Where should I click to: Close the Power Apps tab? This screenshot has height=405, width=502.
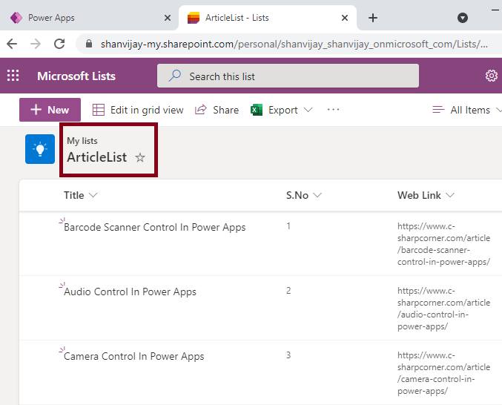168,18
